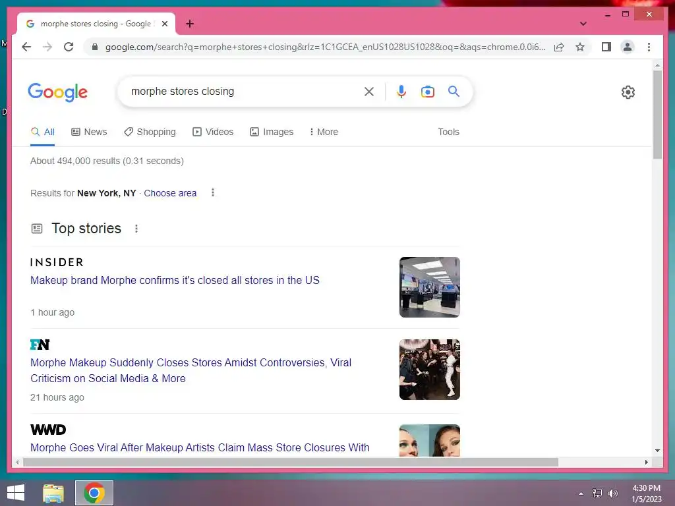Clear the search box text

point(369,91)
